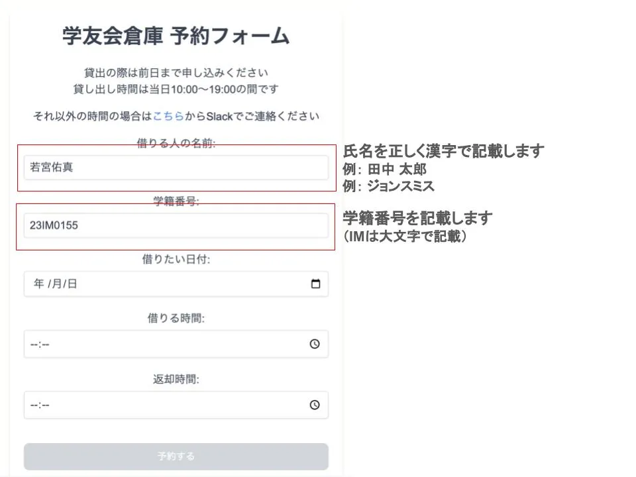
Task: Click the clock icon beside 返却時間
Action: (315, 405)
